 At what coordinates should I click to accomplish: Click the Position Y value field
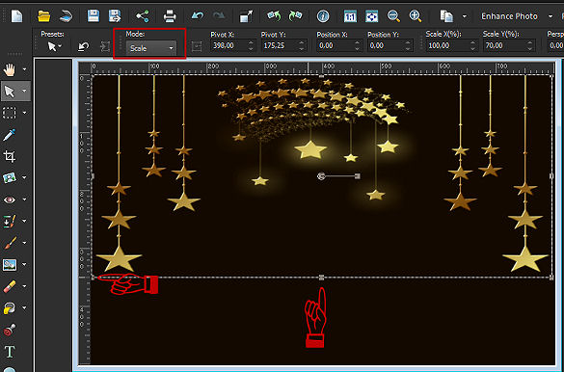386,45
